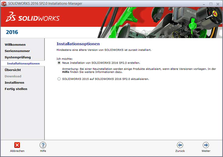223x157 pixels.
Task: Maximize the Installations-Manager window
Action: pos(211,4)
